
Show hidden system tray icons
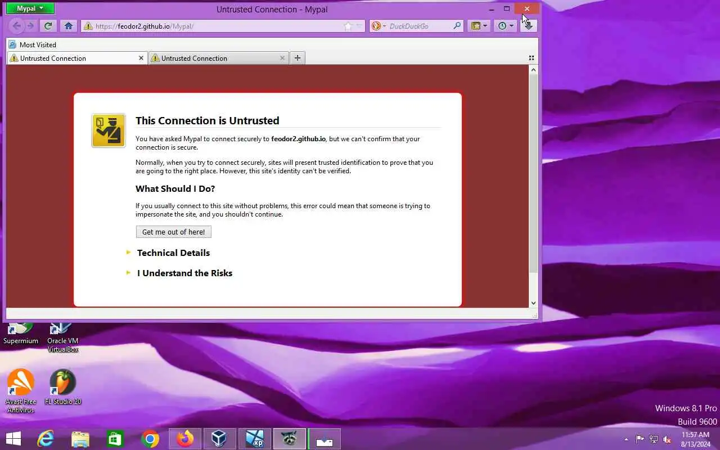626,439
